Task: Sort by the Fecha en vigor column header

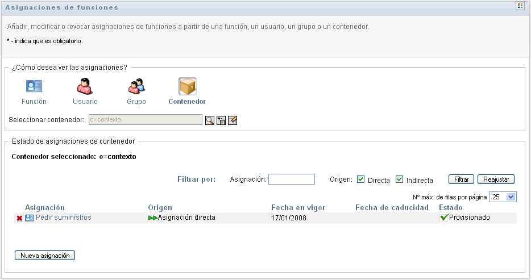Action: click(x=298, y=207)
